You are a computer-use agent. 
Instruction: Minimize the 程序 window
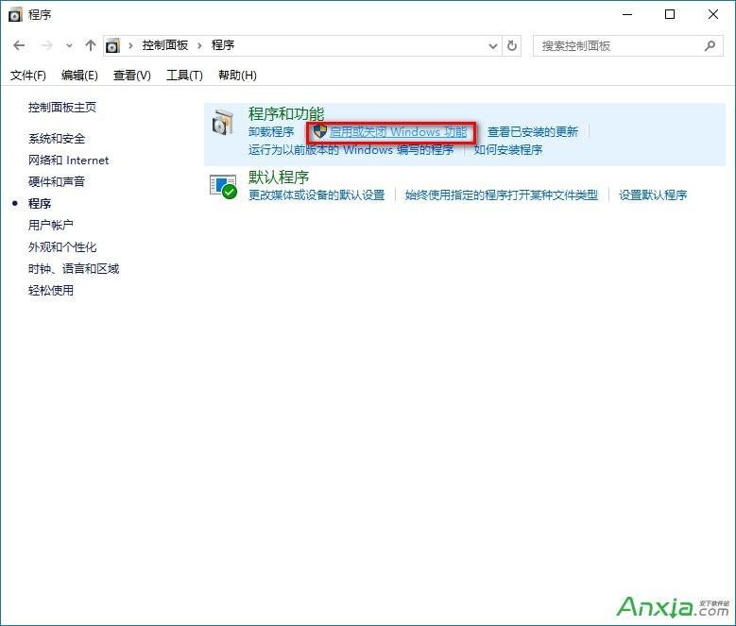coord(627,15)
